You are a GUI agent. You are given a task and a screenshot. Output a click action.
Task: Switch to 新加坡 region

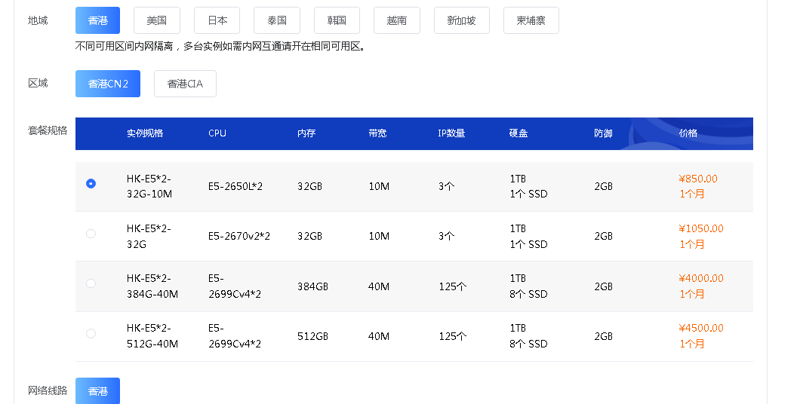point(461,20)
